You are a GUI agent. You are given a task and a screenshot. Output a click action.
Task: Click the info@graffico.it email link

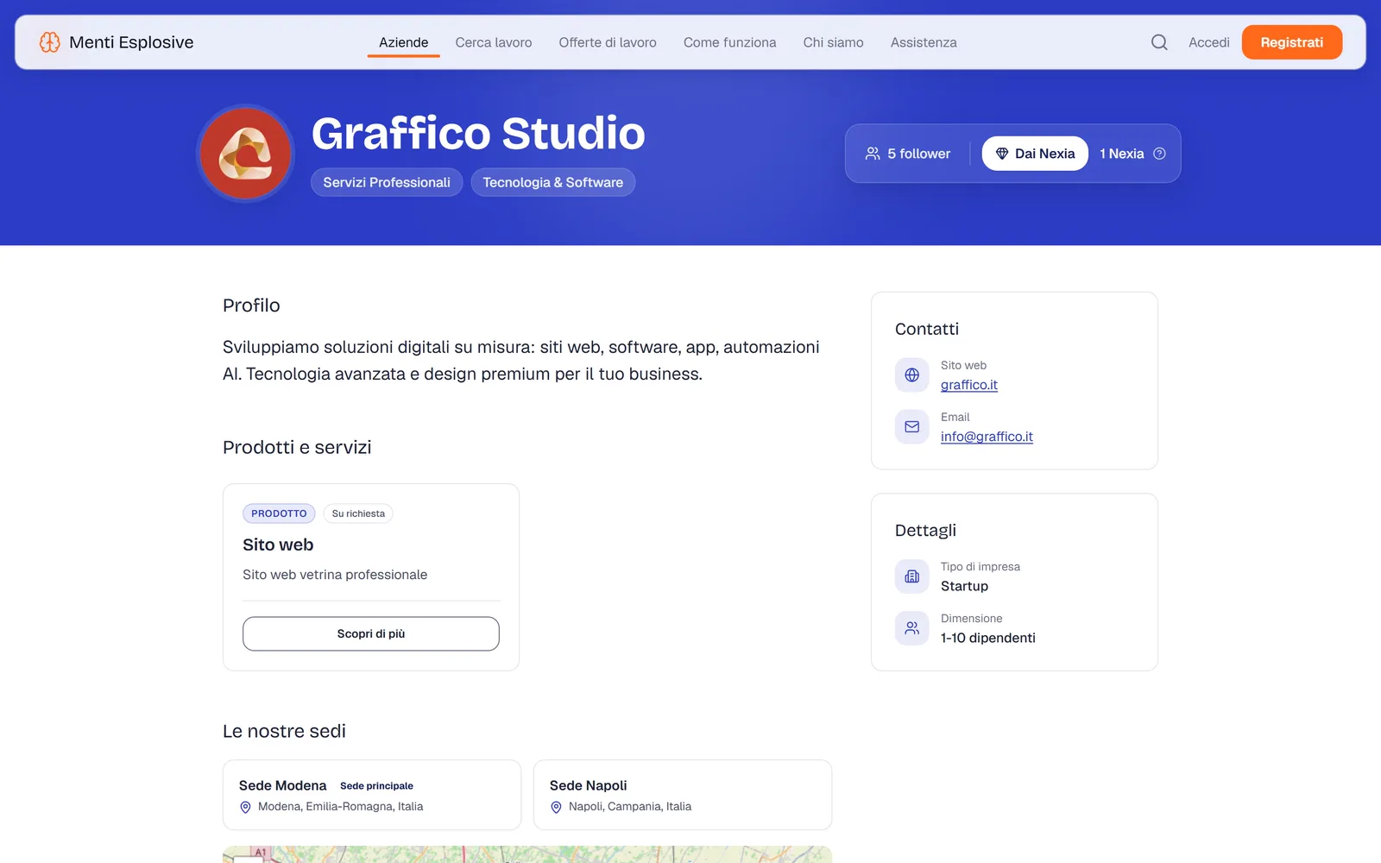[x=987, y=437]
